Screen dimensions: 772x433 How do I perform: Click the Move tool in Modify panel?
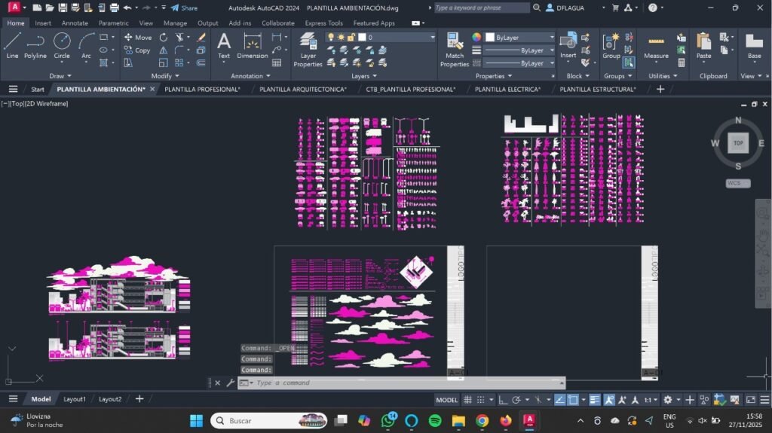click(138, 37)
